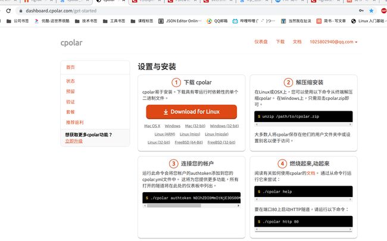
Task: Open the 课程标签 bookmarks folder
Action: coord(142,21)
